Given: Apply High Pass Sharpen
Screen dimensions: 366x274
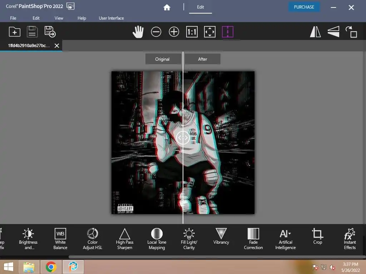Looking at the screenshot, I should click(125, 239).
